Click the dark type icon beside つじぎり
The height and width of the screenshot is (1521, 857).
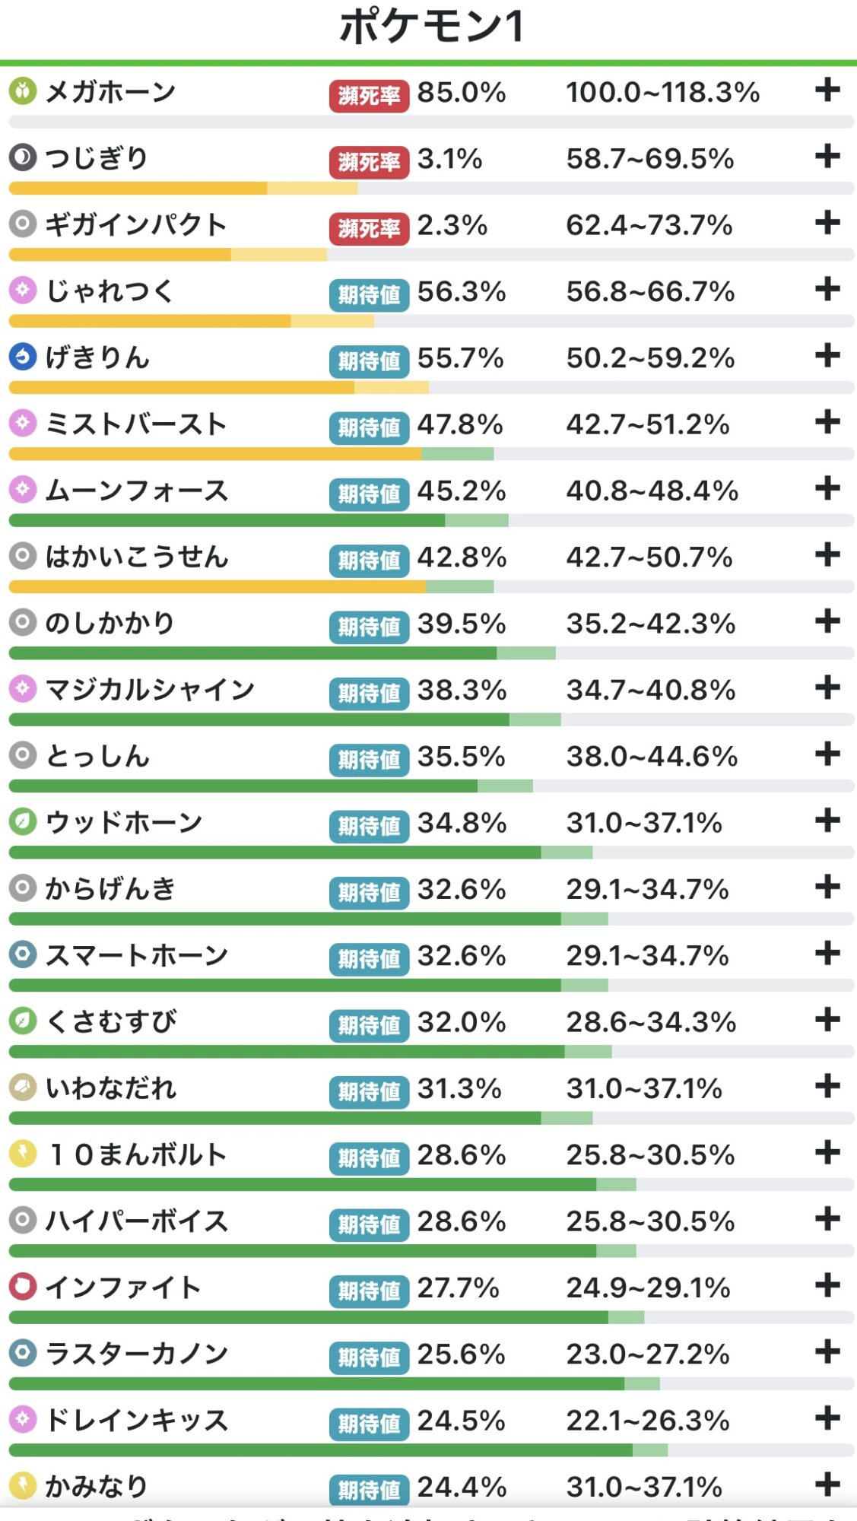point(23,157)
